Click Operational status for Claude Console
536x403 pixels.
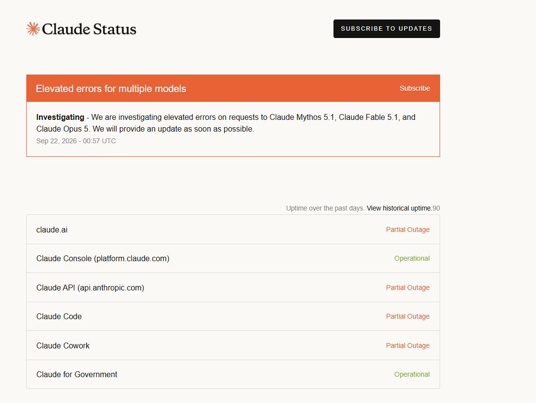tap(412, 258)
